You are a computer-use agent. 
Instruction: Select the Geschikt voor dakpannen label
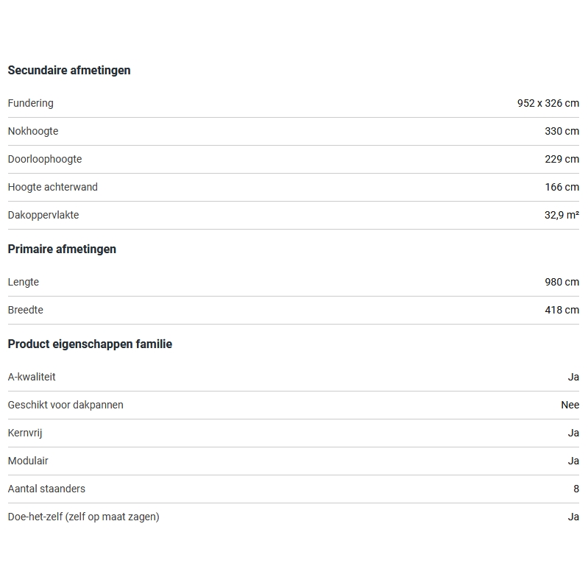click(x=65, y=405)
